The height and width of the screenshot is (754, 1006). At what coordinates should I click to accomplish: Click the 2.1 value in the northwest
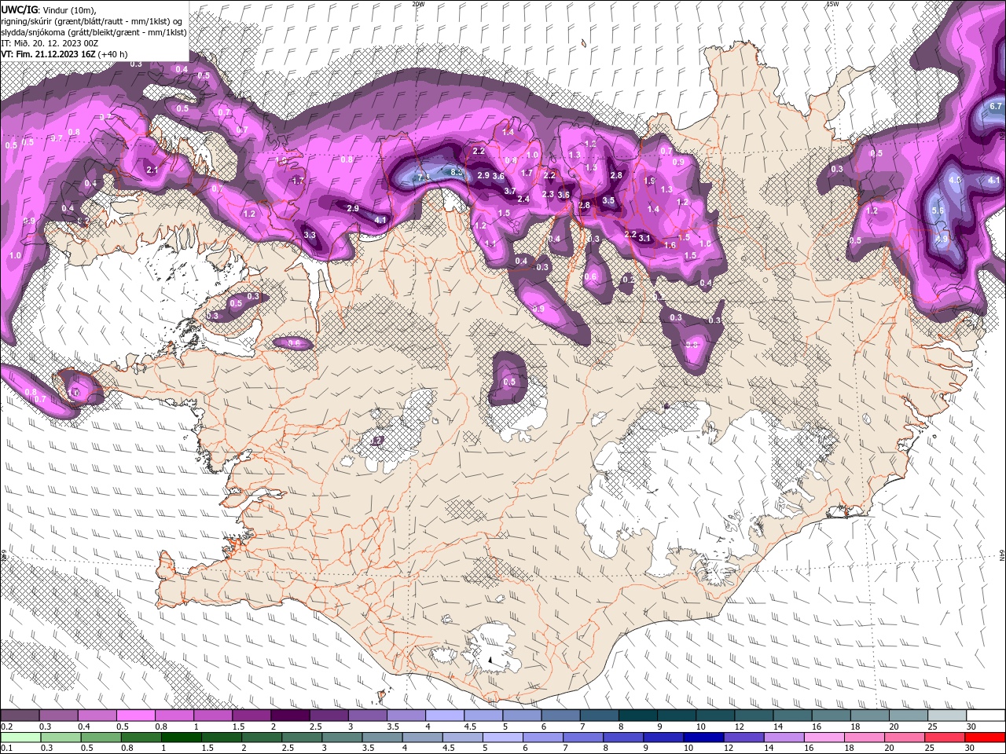point(152,170)
